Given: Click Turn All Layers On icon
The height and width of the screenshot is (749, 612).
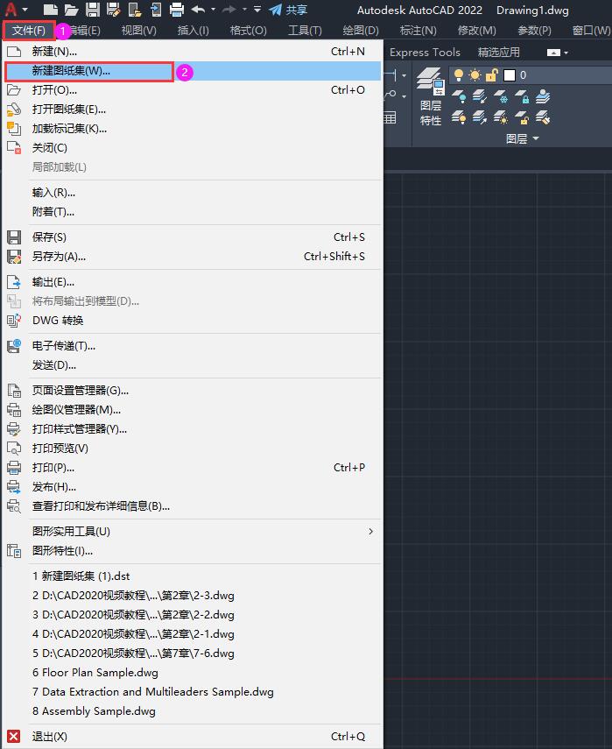Looking at the screenshot, I should tap(460, 117).
